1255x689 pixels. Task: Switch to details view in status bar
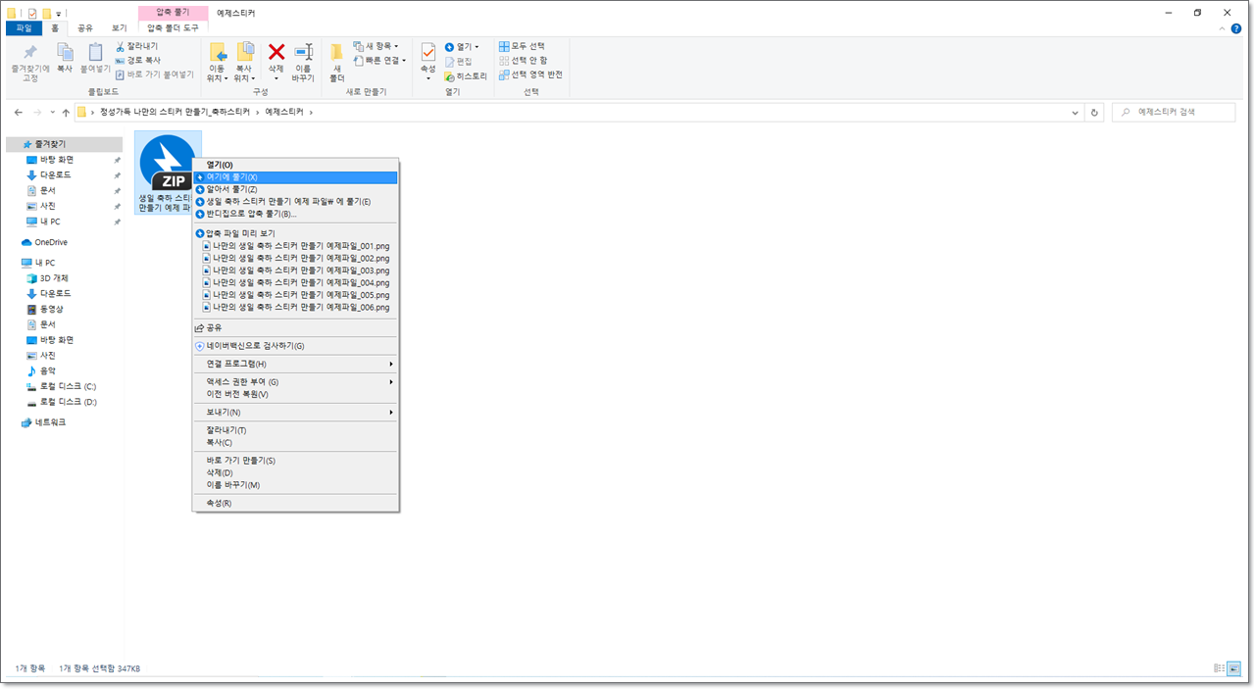1219,668
